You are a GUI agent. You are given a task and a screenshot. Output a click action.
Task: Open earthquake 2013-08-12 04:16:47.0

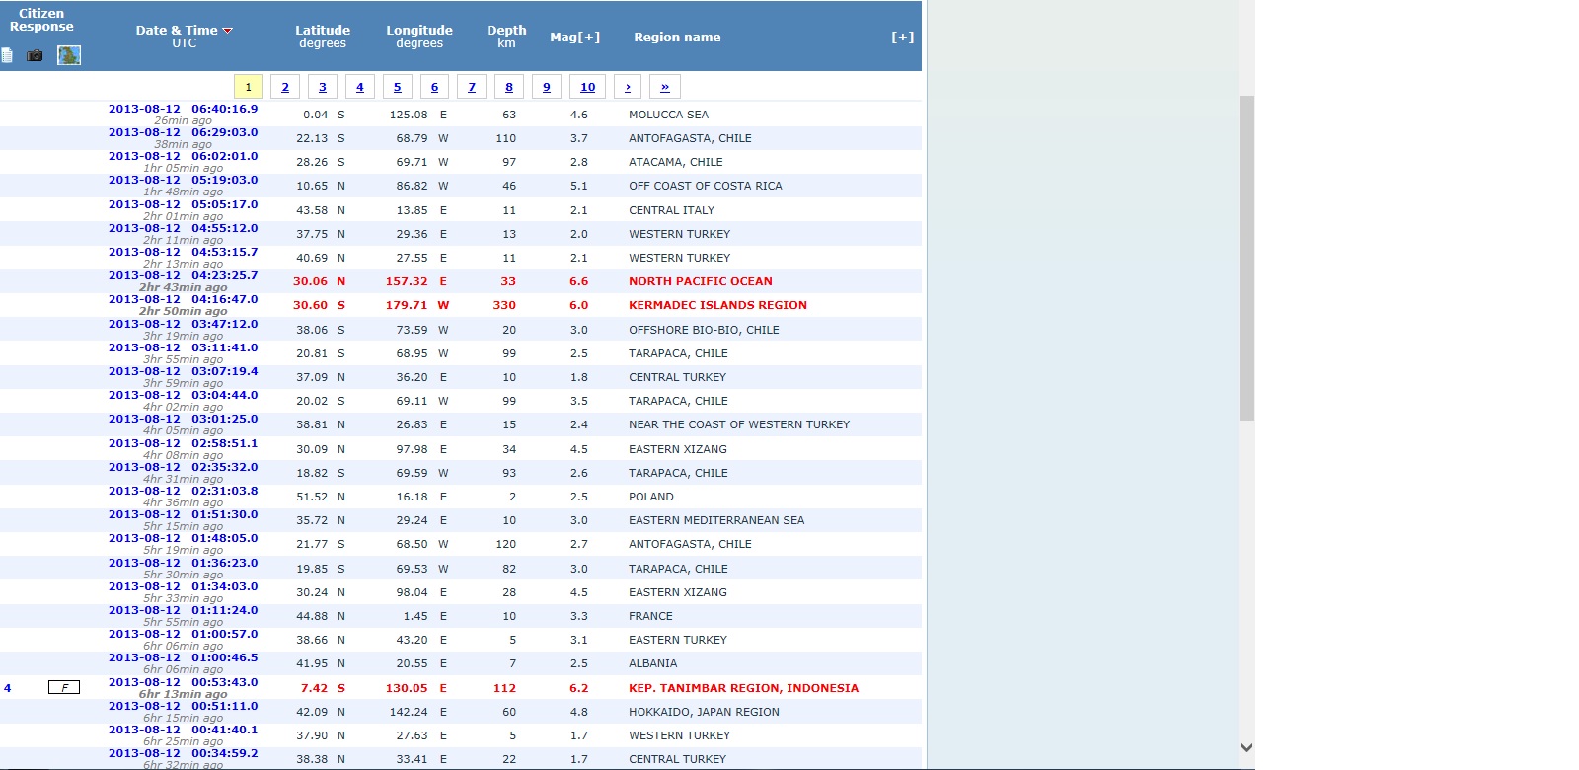point(183,299)
